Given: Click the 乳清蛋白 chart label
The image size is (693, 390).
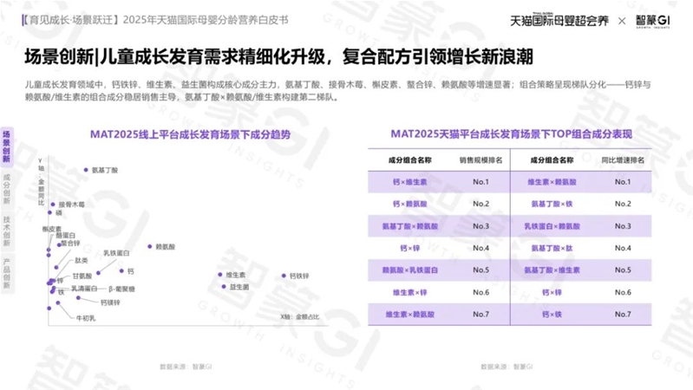Looking at the screenshot, I should (84, 289).
